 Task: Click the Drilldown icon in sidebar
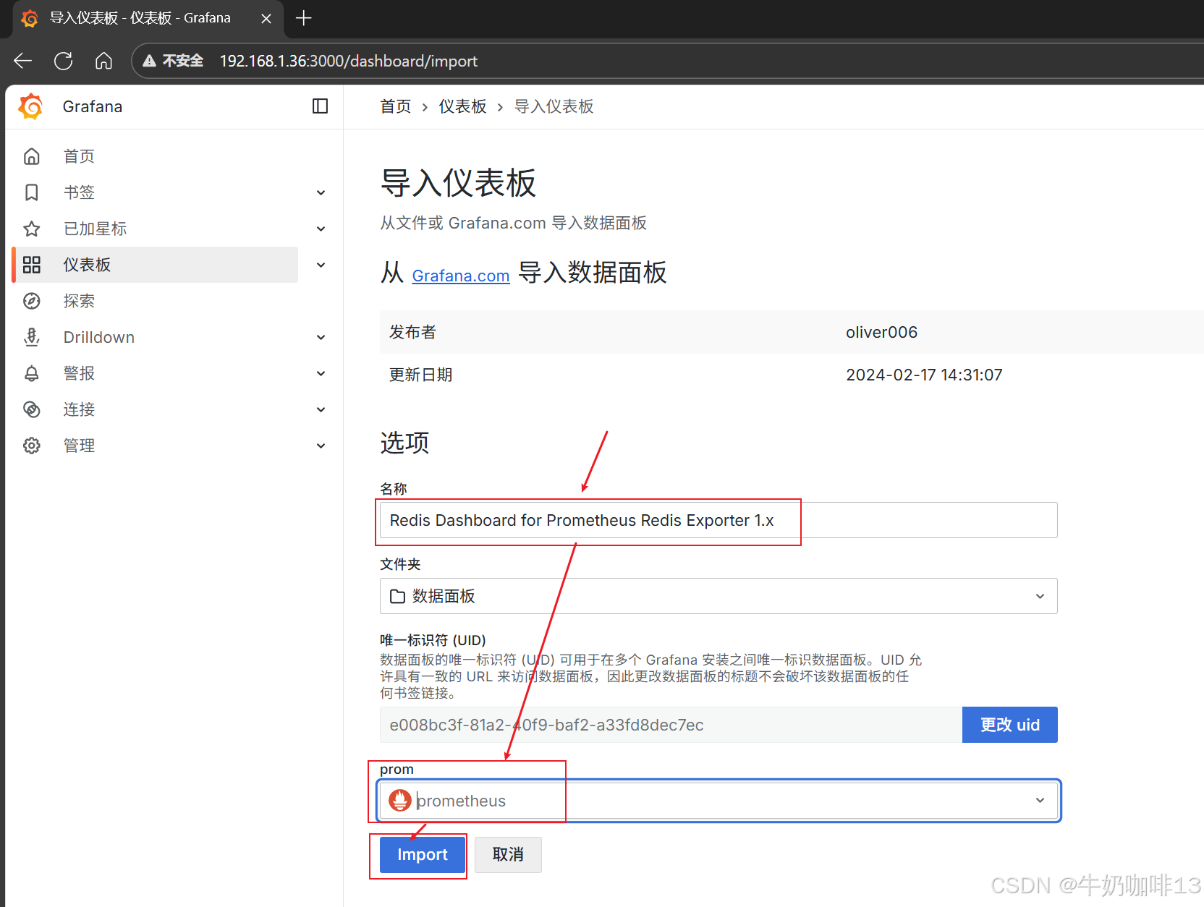(32, 337)
